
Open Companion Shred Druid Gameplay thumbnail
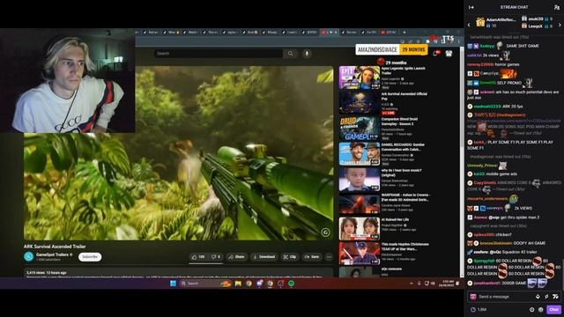click(x=359, y=129)
